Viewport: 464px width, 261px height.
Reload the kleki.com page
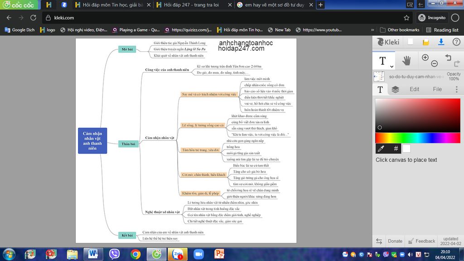[33, 18]
